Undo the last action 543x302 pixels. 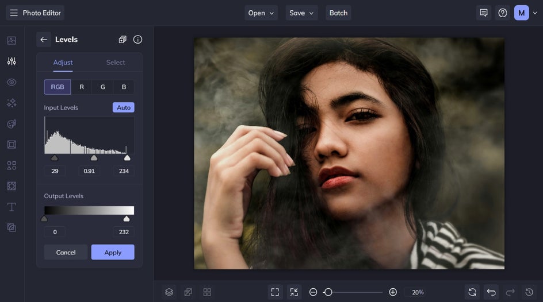(x=491, y=292)
